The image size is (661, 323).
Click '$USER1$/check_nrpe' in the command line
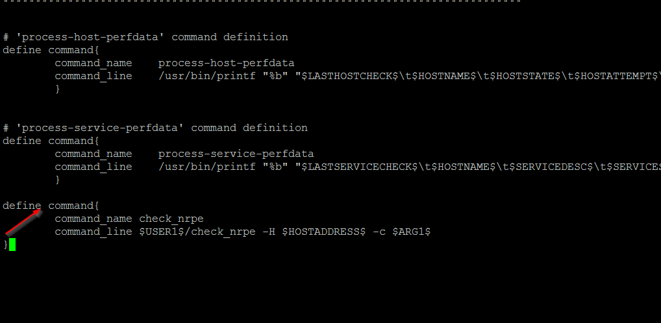pyautogui.click(x=197, y=232)
